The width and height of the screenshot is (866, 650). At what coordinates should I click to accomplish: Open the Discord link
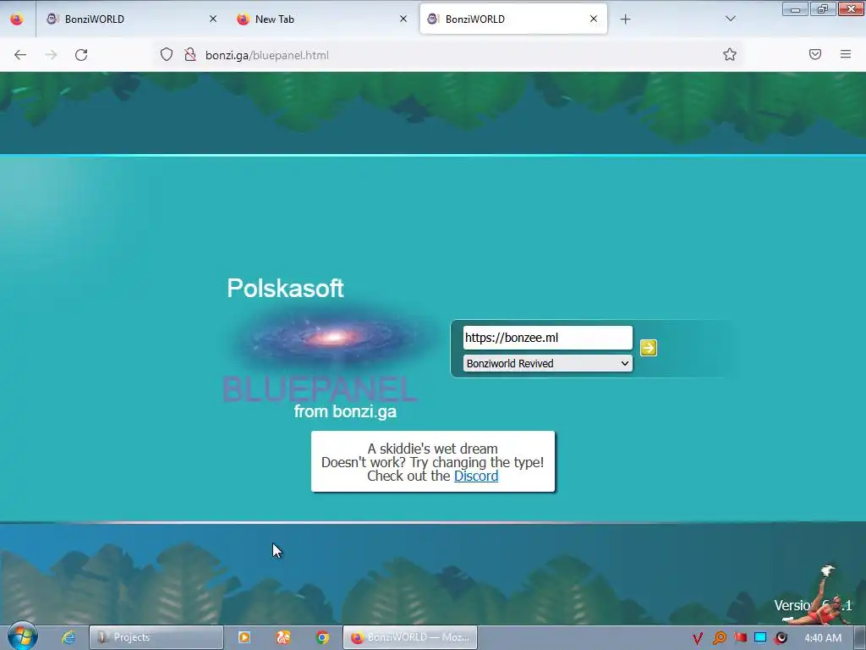click(475, 476)
